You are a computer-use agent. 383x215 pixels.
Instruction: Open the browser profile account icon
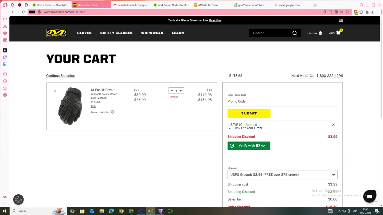pos(367,12)
